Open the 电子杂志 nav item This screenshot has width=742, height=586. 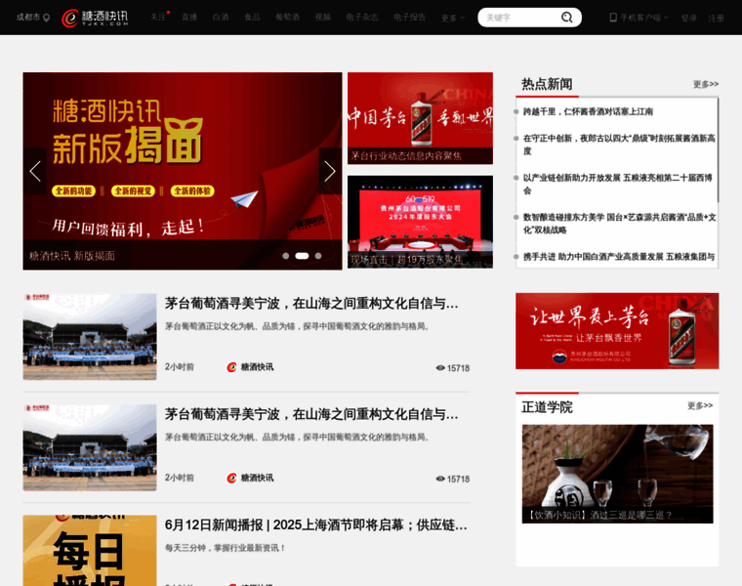pyautogui.click(x=362, y=17)
